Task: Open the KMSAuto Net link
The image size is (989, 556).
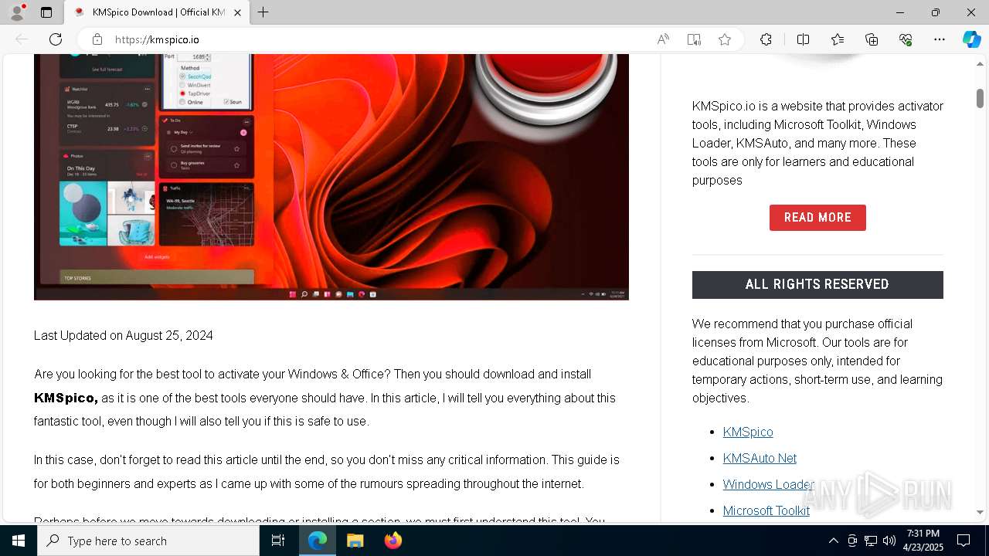Action: 760,458
